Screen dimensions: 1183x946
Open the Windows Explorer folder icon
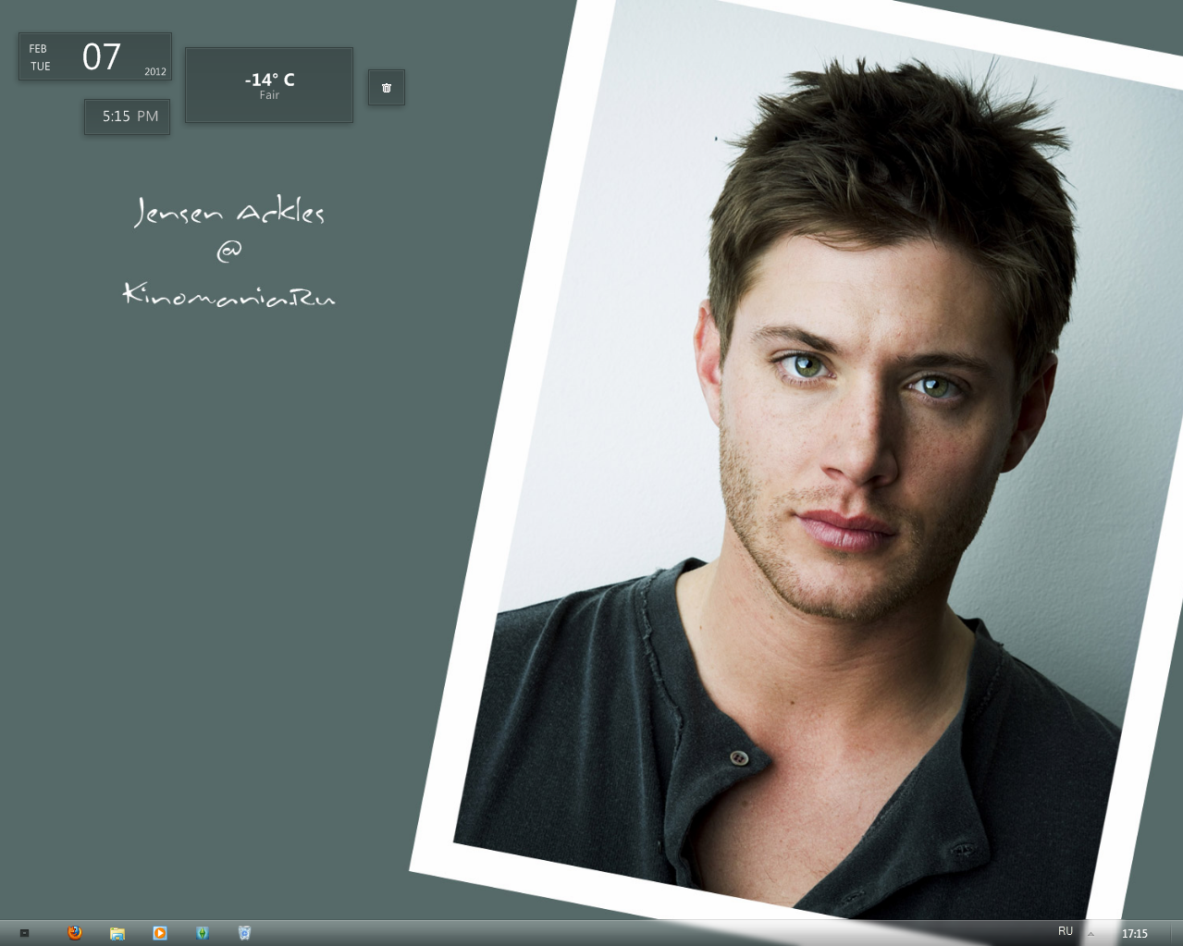point(117,933)
